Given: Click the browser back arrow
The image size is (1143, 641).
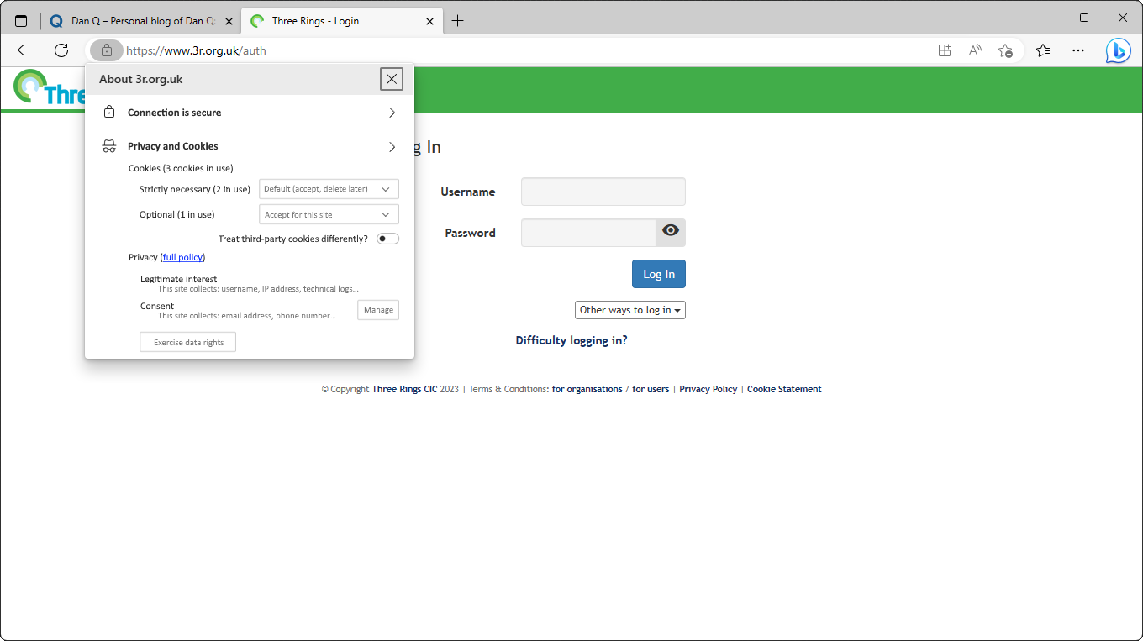Looking at the screenshot, I should [24, 50].
